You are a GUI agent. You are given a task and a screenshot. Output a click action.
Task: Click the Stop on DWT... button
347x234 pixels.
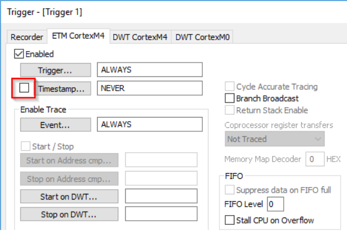click(68, 215)
